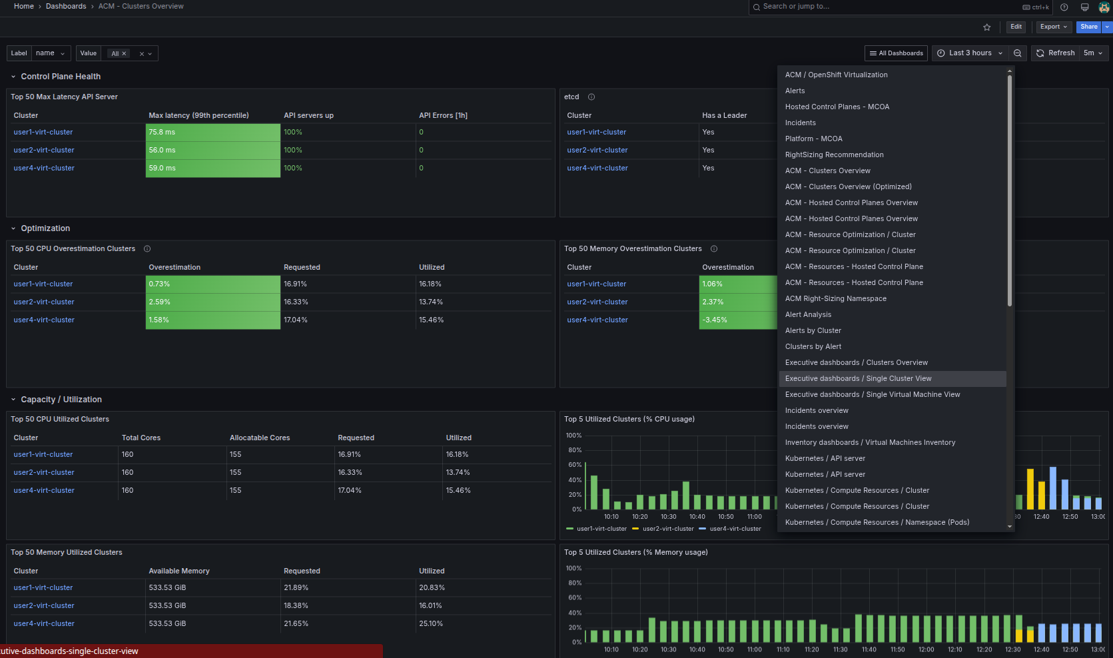The height and width of the screenshot is (658, 1113).
Task: Show info for Top 50 CPU Overestimation Clusters
Action: click(147, 249)
